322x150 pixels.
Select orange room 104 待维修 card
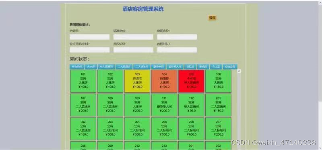(164, 81)
